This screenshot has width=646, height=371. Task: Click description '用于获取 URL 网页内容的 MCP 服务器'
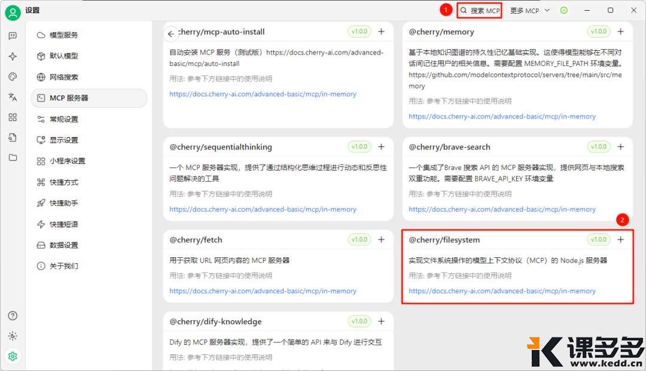pyautogui.click(x=230, y=260)
